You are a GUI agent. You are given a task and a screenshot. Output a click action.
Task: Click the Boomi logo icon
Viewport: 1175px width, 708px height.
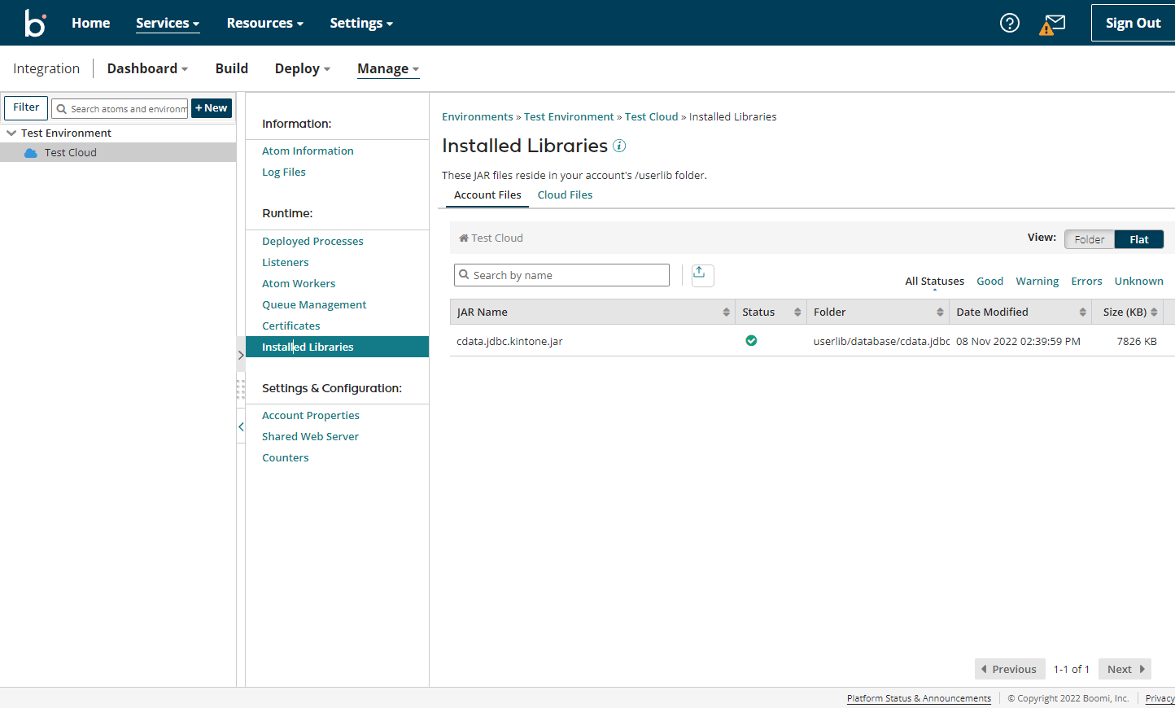(x=35, y=23)
